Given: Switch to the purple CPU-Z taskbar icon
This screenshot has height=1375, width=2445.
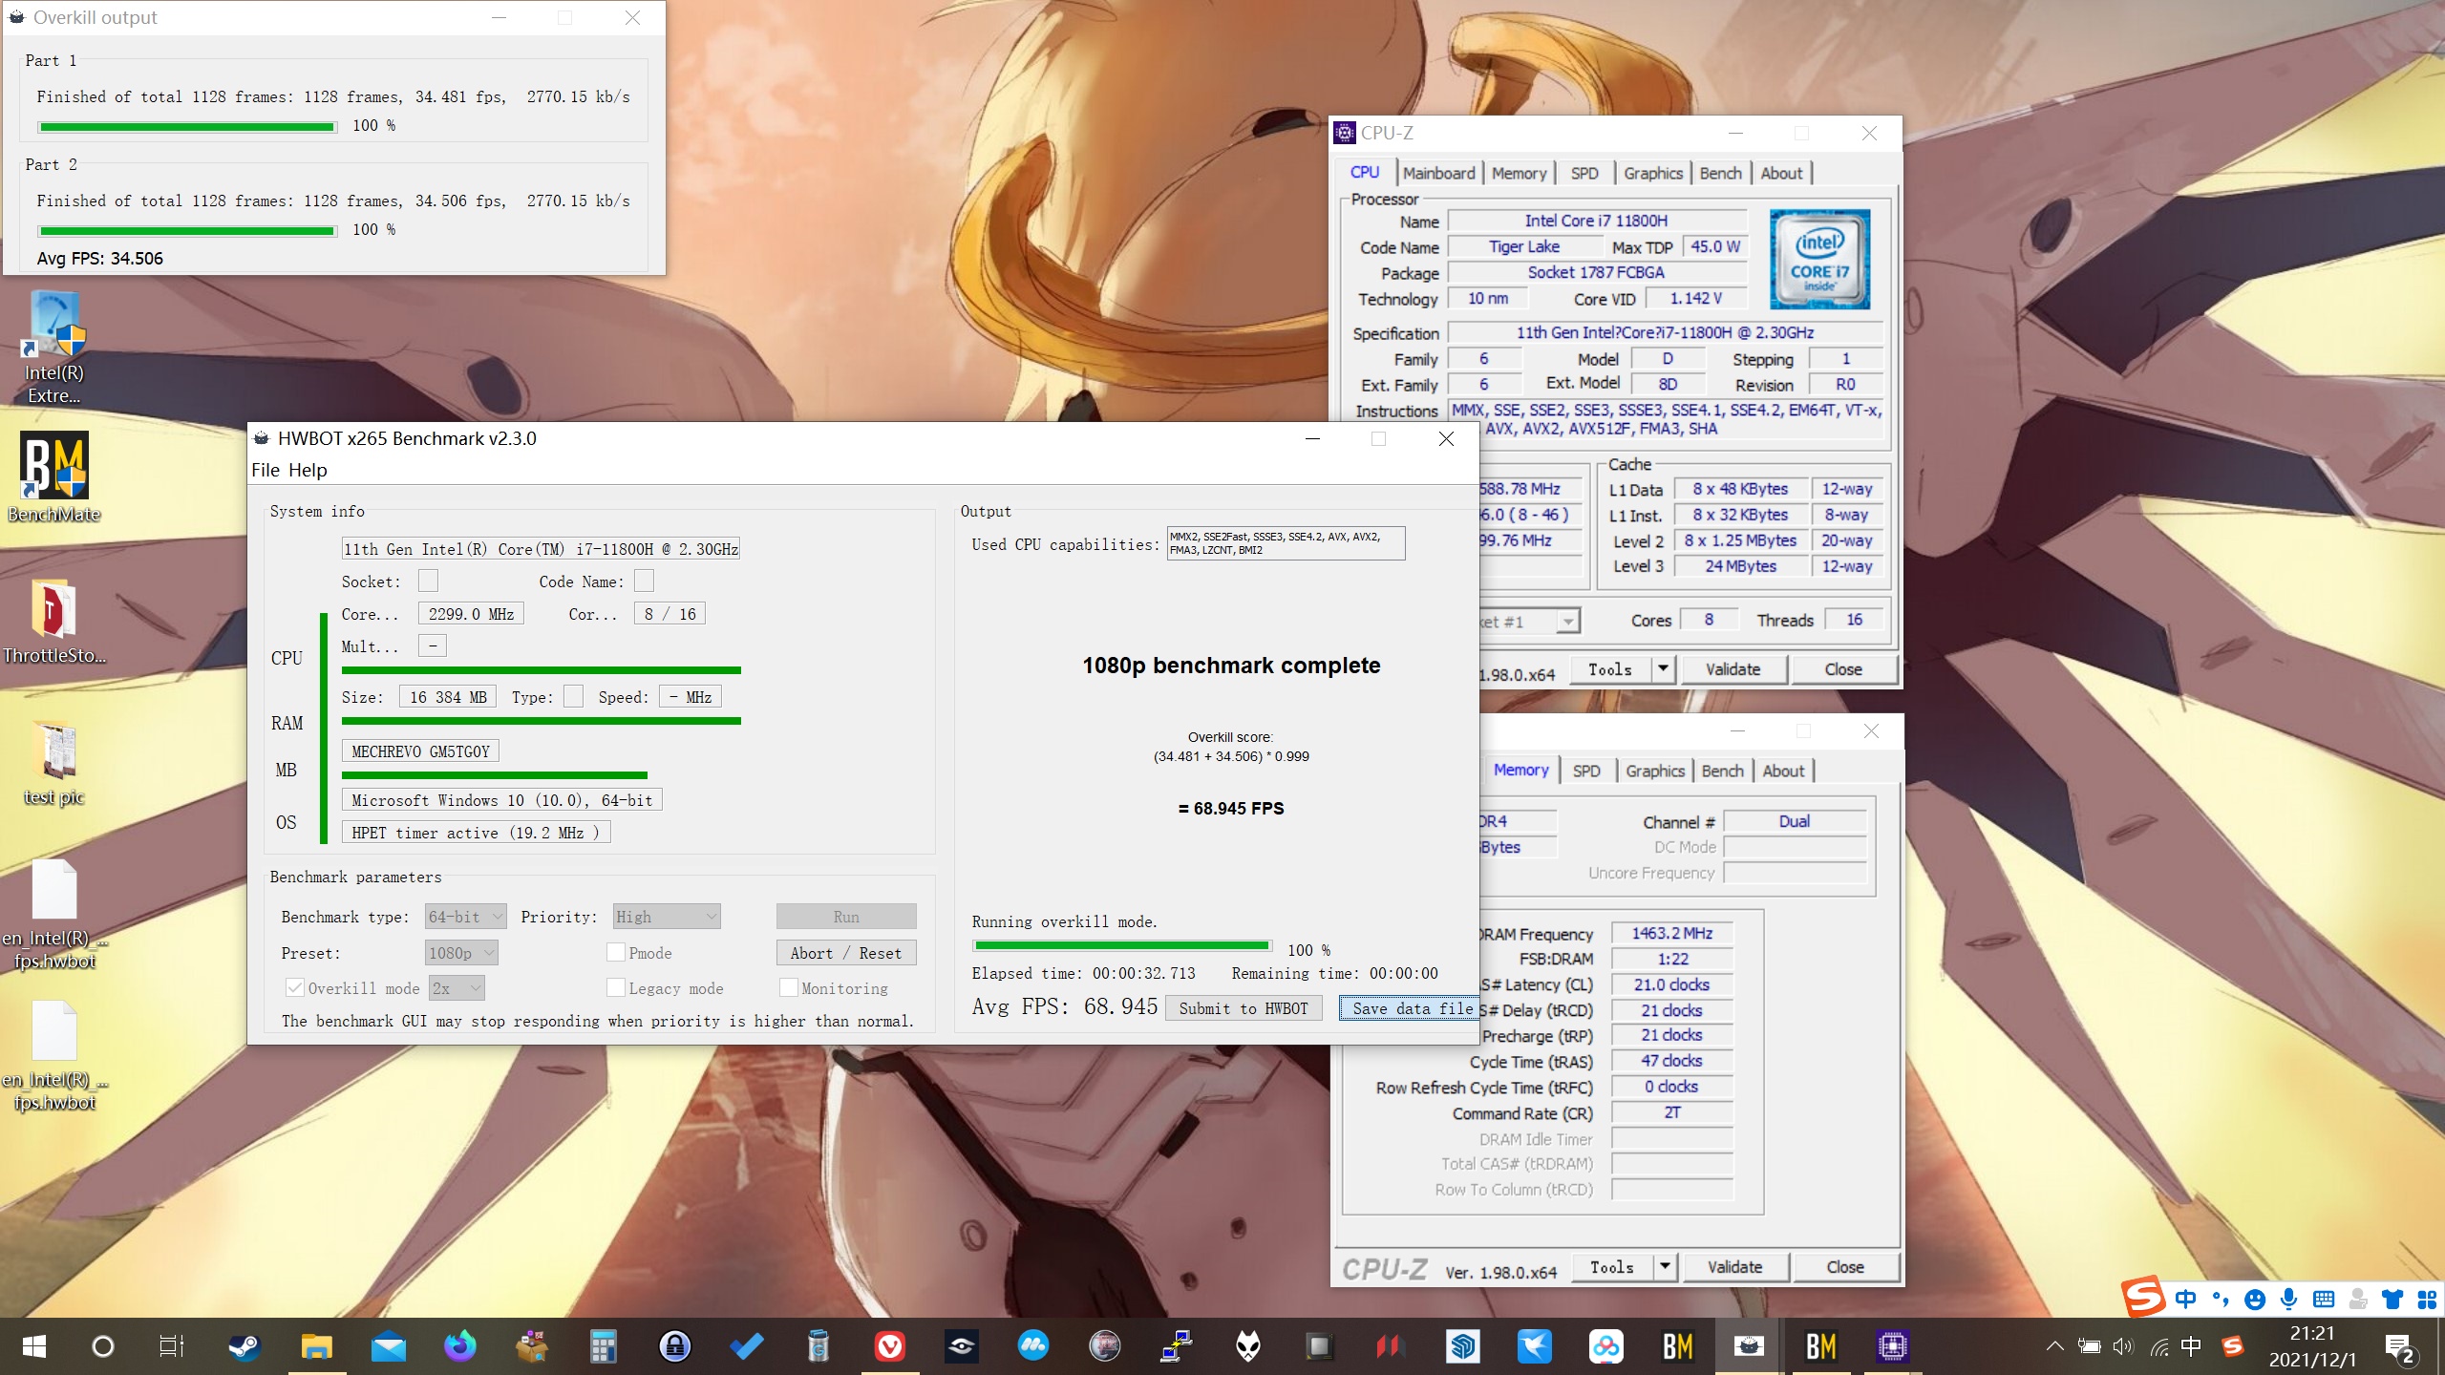Looking at the screenshot, I should point(1892,1346).
